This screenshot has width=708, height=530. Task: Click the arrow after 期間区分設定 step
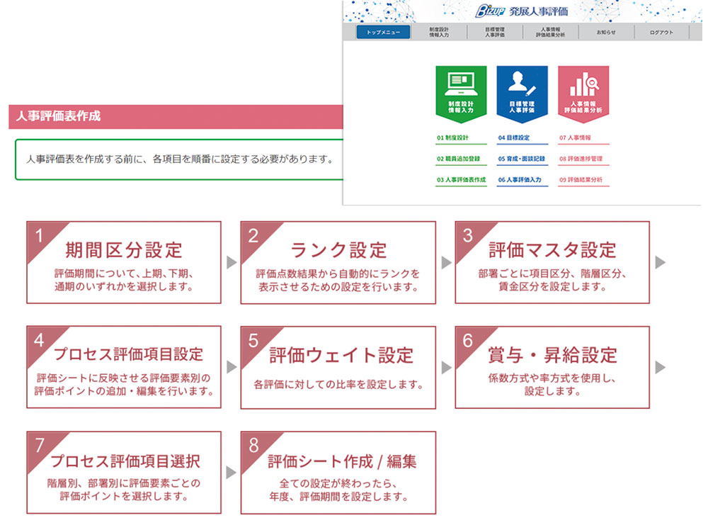231,262
